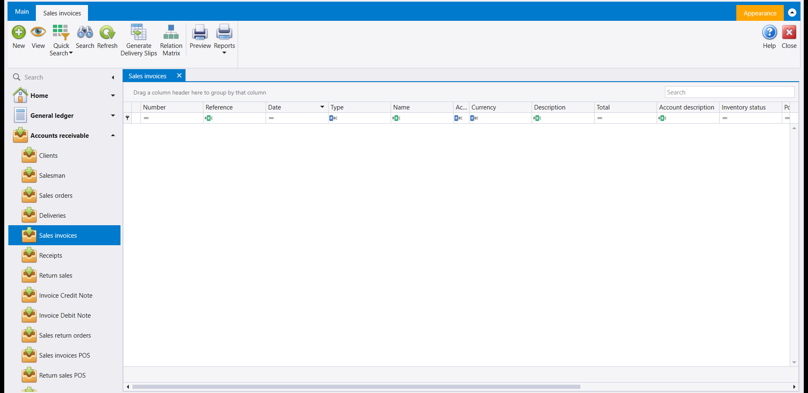The image size is (808, 393).
Task: Click the binoculars Search tool
Action: (x=85, y=37)
